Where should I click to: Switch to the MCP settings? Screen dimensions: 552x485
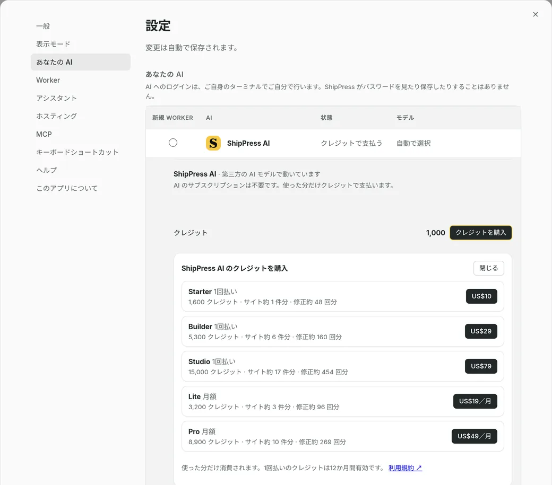[80, 134]
